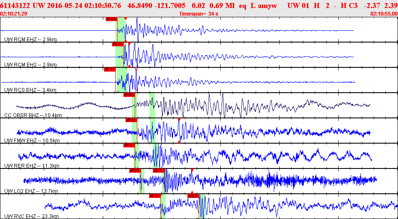Click the UW FMW EHZ -- 10.5km label
The width and height of the screenshot is (398, 219).
click(32, 141)
